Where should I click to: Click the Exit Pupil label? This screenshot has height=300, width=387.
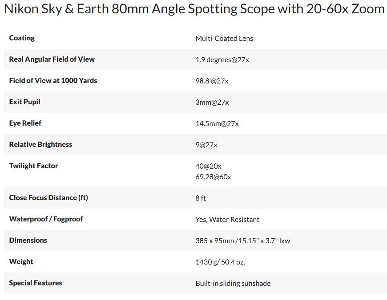(x=24, y=102)
